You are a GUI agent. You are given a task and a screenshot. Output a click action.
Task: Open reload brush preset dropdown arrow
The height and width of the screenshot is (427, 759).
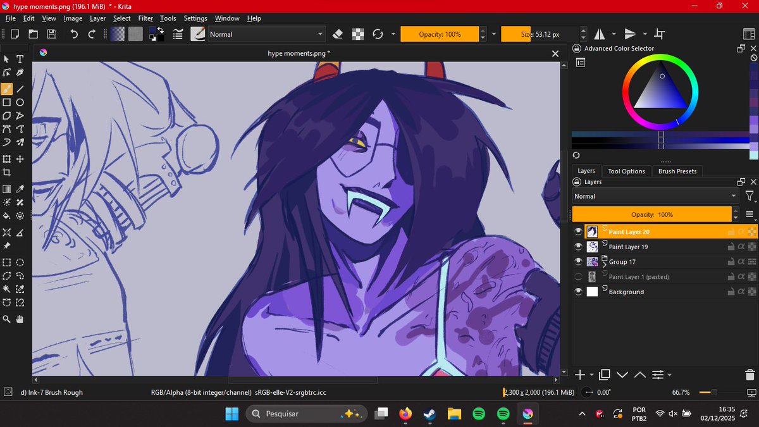point(393,34)
